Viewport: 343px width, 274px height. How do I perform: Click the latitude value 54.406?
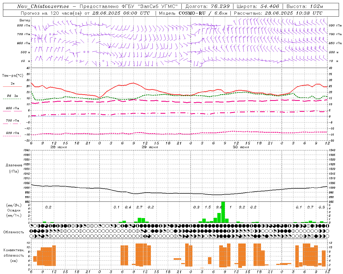click(270, 6)
